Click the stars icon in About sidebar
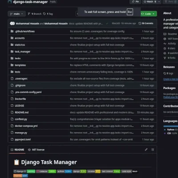This screenshot has width=178, height=178. coord(165,49)
